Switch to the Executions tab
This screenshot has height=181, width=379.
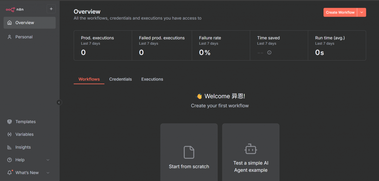pyautogui.click(x=152, y=79)
